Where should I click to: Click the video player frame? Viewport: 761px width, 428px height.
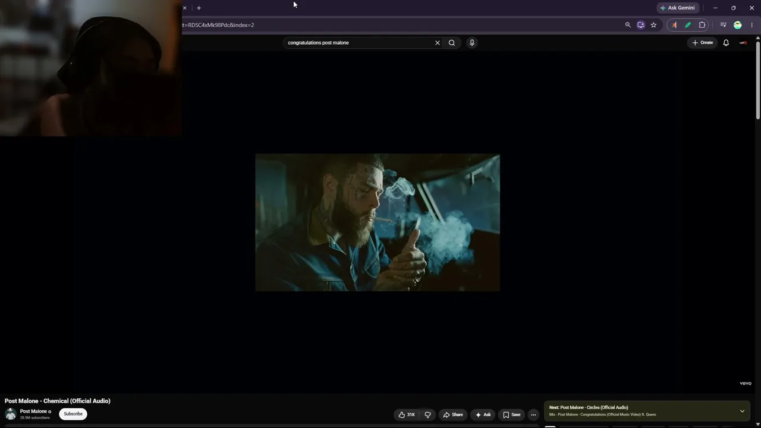point(378,222)
